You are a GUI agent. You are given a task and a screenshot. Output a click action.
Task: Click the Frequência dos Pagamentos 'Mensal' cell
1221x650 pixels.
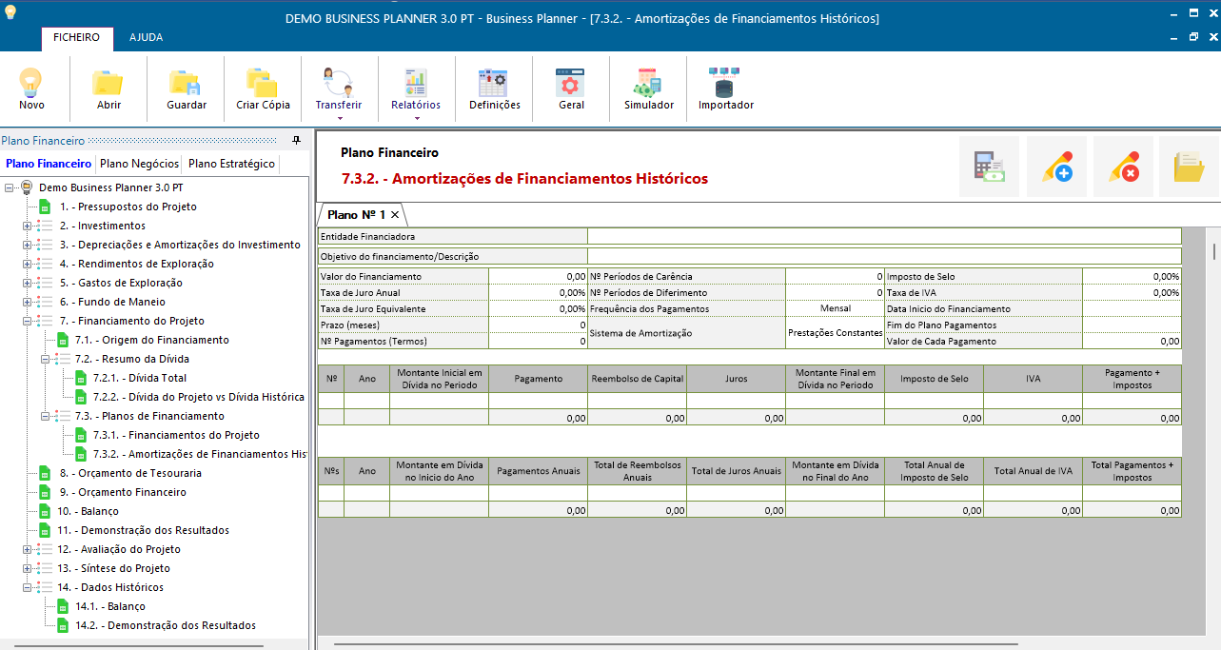tap(835, 308)
